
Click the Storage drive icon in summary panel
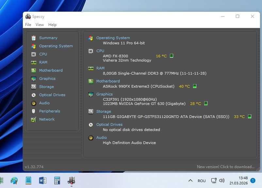[91, 111]
